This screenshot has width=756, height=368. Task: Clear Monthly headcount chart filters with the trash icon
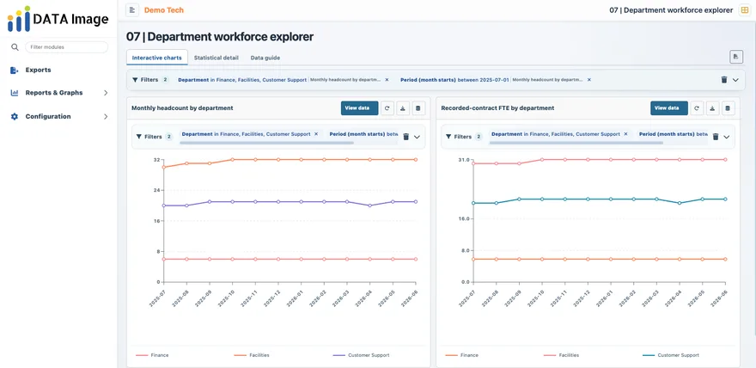click(406, 137)
